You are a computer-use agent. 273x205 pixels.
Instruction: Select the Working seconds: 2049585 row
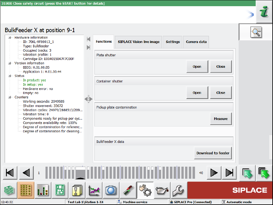[44, 101]
